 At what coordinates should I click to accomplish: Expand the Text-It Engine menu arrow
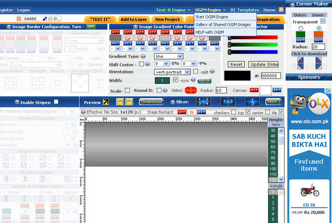coord(189,10)
